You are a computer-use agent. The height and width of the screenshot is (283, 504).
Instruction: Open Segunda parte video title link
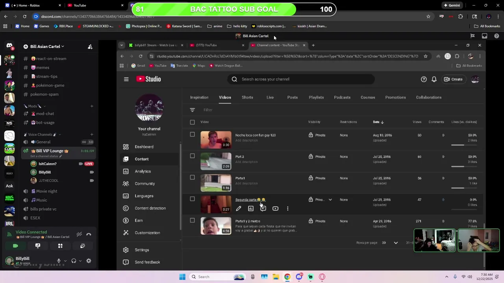point(250,200)
